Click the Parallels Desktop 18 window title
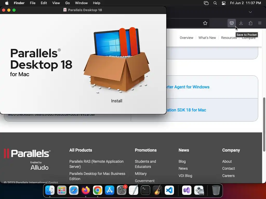This screenshot has width=266, height=199. 85,10
